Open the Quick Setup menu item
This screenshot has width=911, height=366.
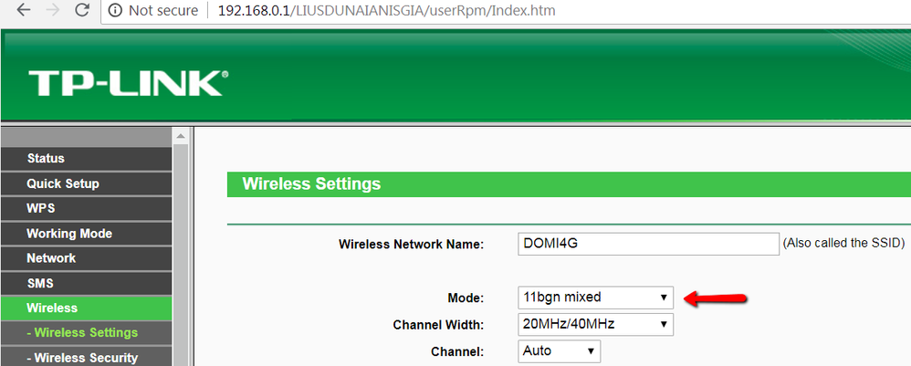86,183
